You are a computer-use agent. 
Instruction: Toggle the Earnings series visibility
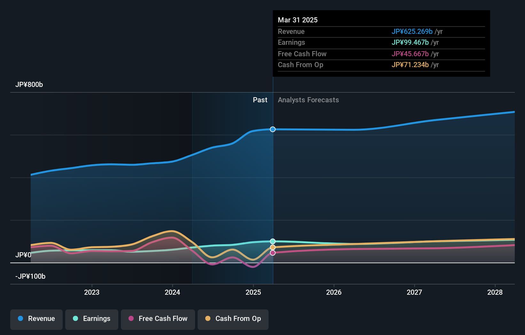(x=91, y=319)
